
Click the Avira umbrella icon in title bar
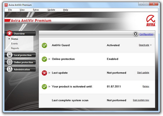(6, 5)
